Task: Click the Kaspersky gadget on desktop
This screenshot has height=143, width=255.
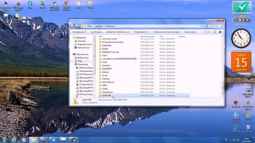Action: (241, 12)
